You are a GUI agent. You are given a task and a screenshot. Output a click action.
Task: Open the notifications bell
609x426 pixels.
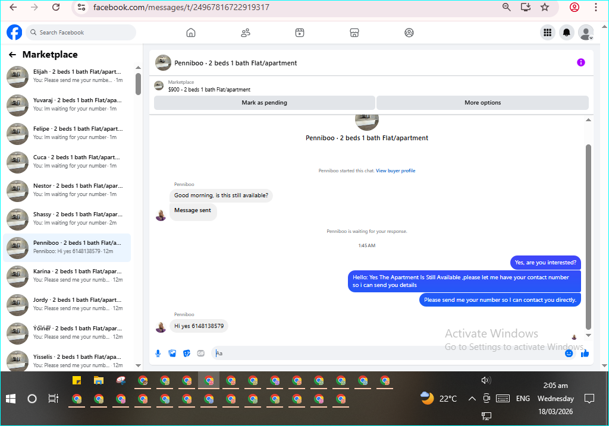click(x=567, y=33)
